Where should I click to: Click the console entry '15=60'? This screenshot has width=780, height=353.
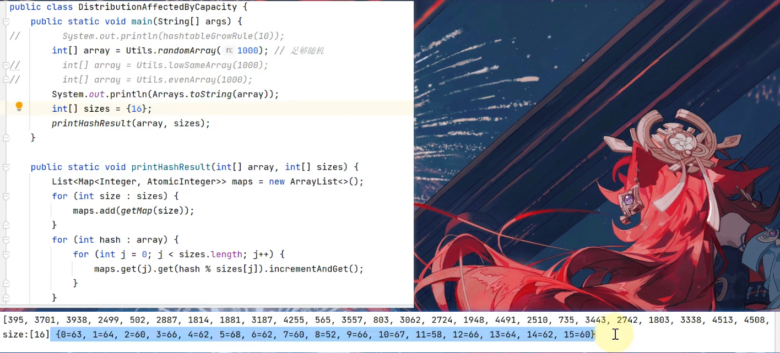(x=576, y=334)
